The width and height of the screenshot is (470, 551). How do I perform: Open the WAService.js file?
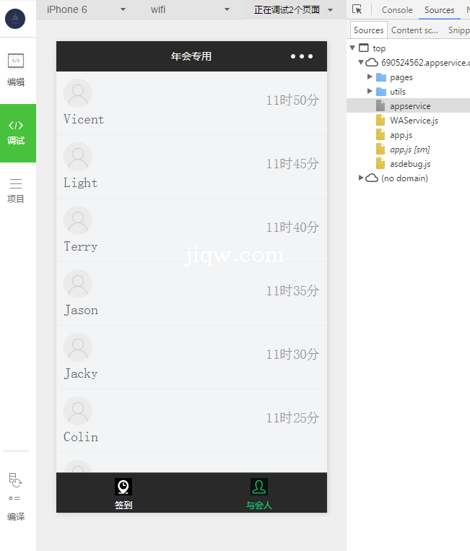click(414, 121)
